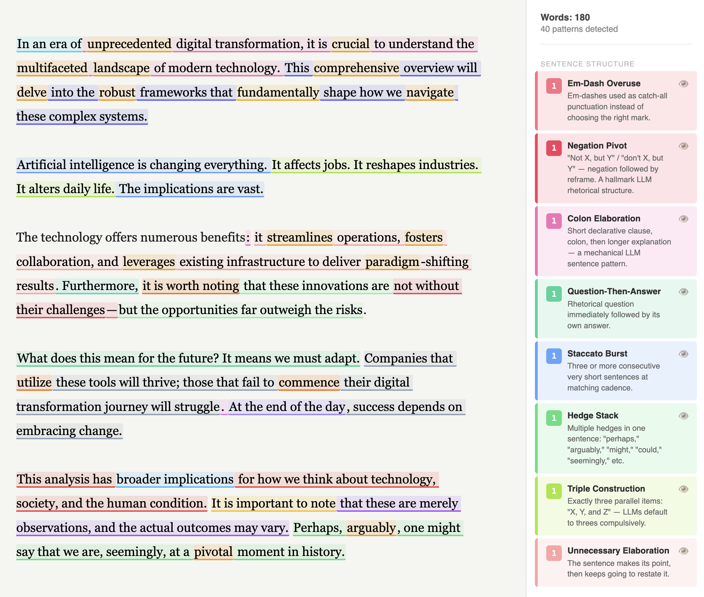Click the Hedge Stack eye icon
704x597 pixels.
(683, 416)
